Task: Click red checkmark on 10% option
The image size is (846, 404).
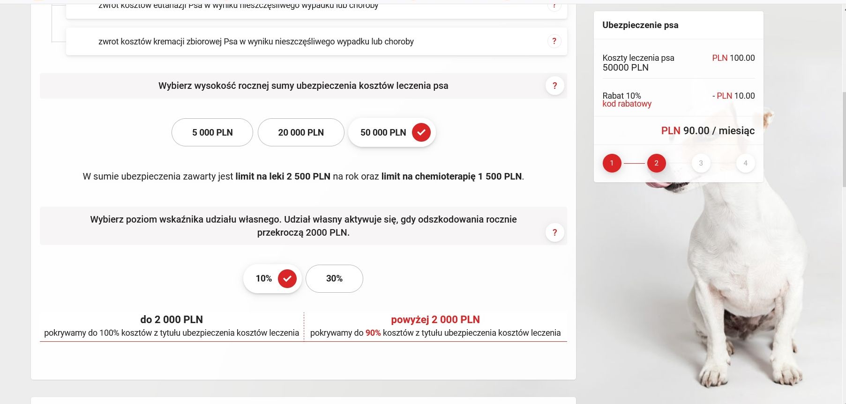Action: tap(287, 279)
